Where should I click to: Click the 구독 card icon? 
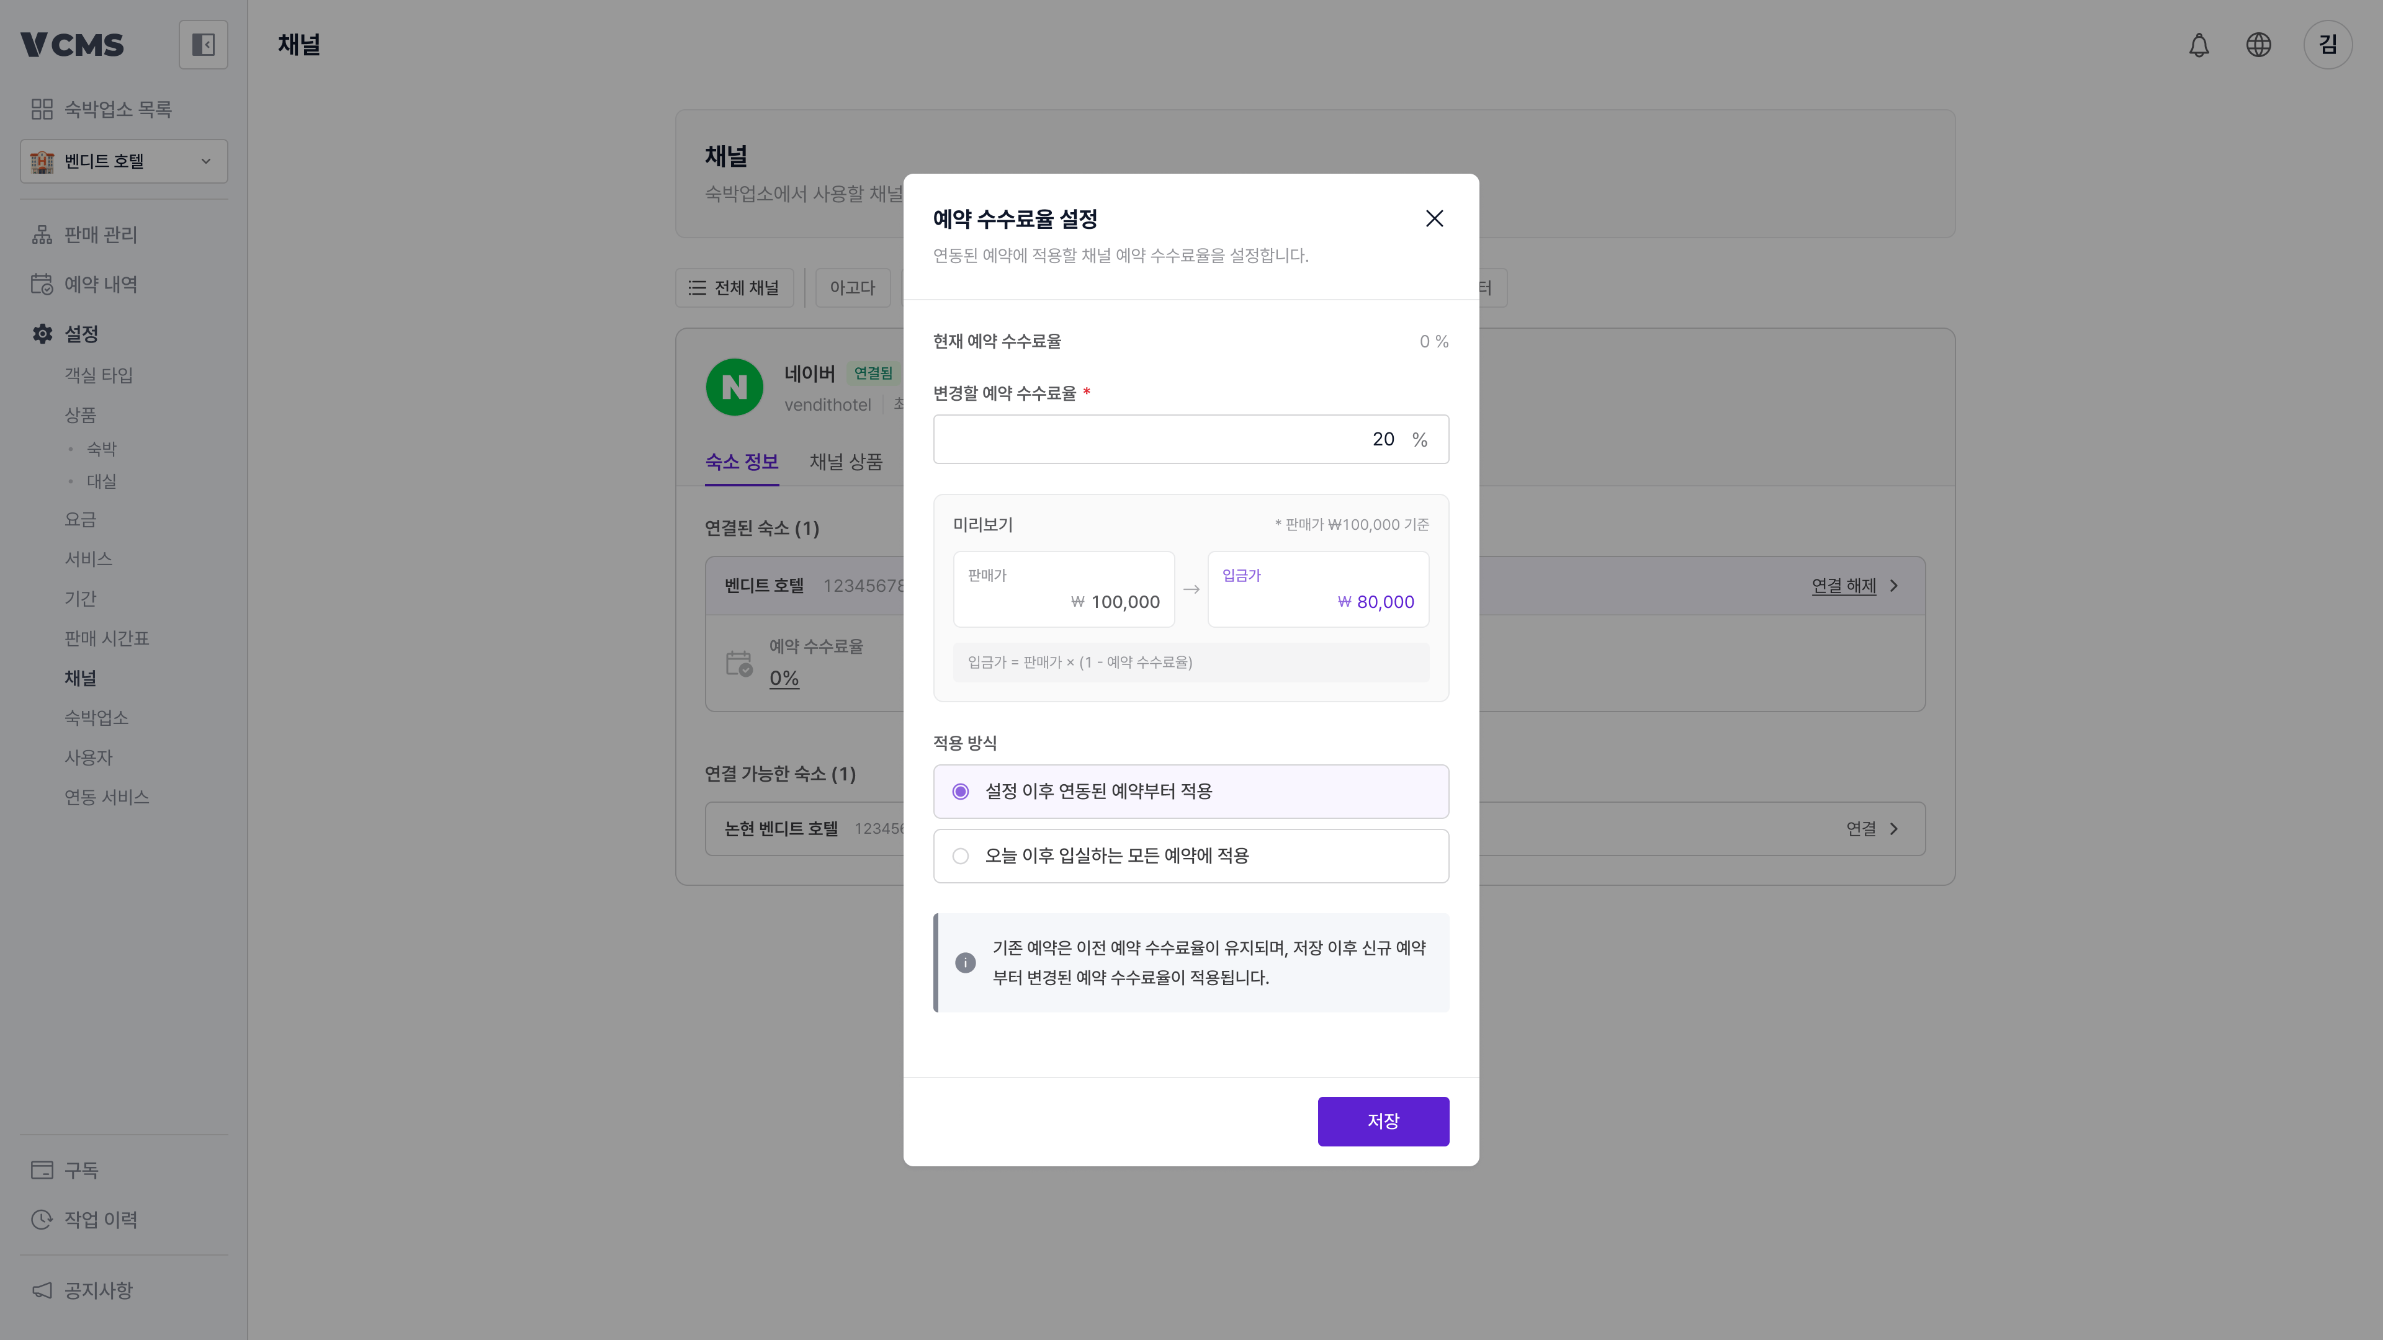pyautogui.click(x=42, y=1170)
